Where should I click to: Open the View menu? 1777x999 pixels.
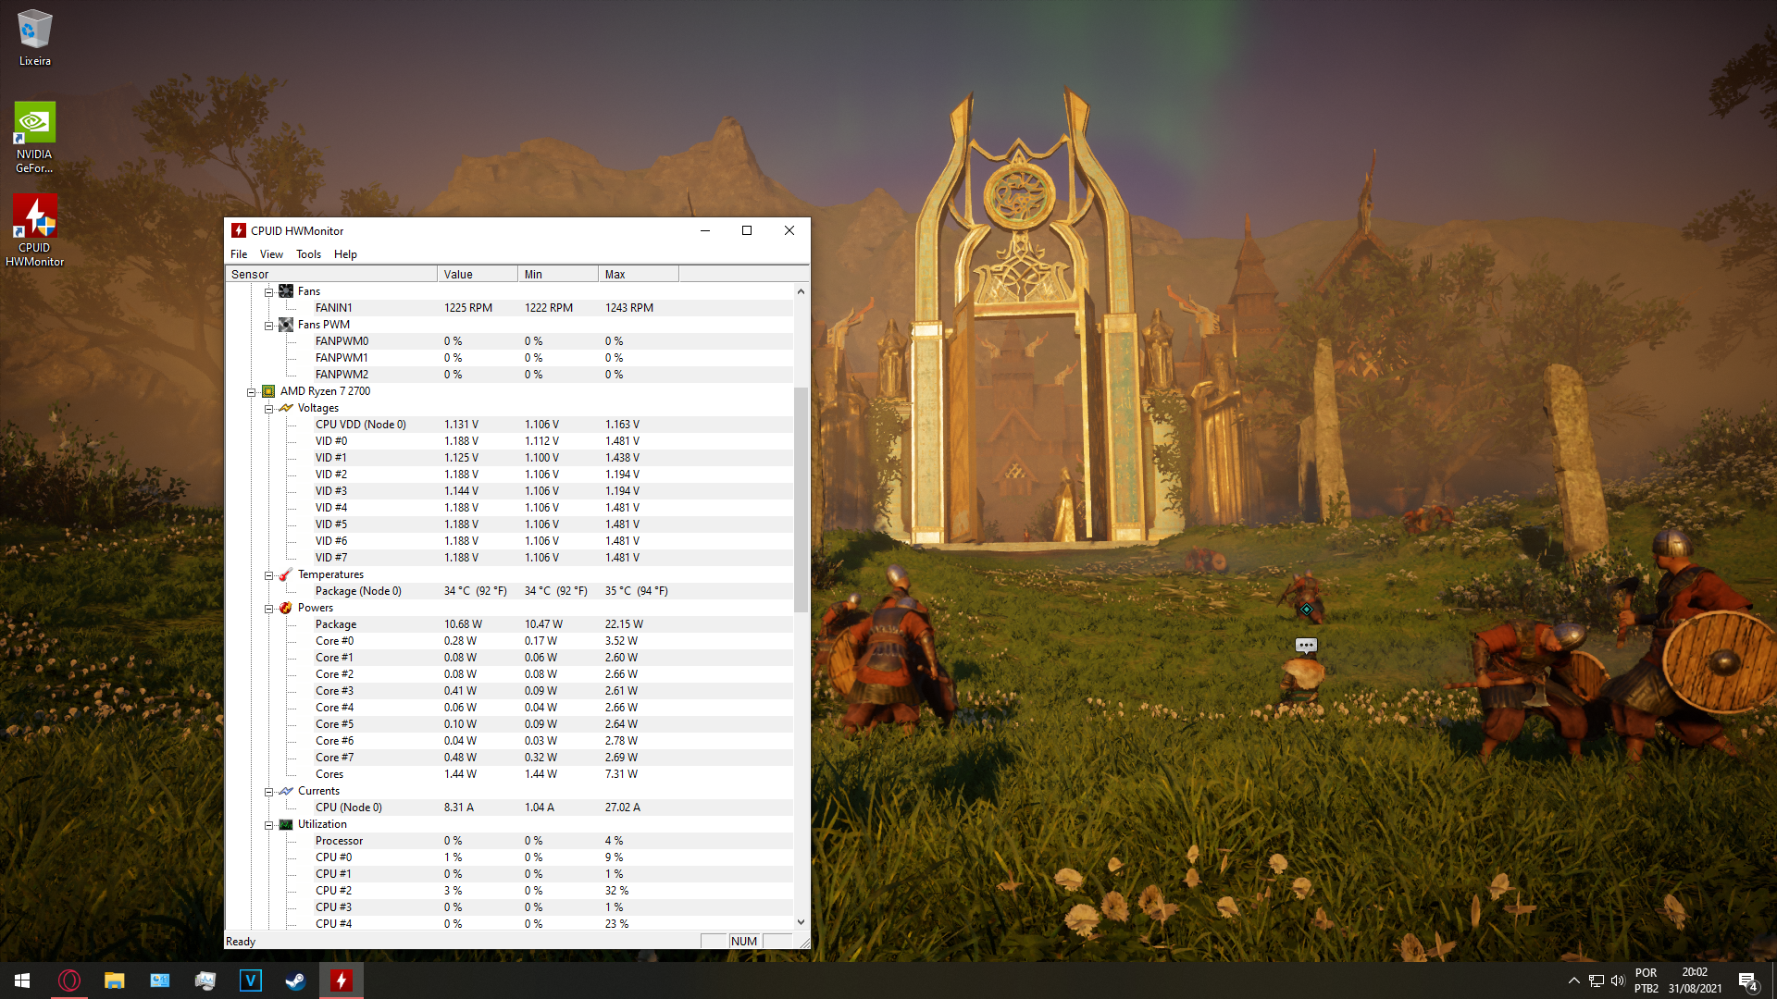pyautogui.click(x=271, y=254)
